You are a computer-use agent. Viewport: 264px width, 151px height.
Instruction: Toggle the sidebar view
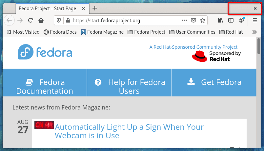tap(231, 21)
